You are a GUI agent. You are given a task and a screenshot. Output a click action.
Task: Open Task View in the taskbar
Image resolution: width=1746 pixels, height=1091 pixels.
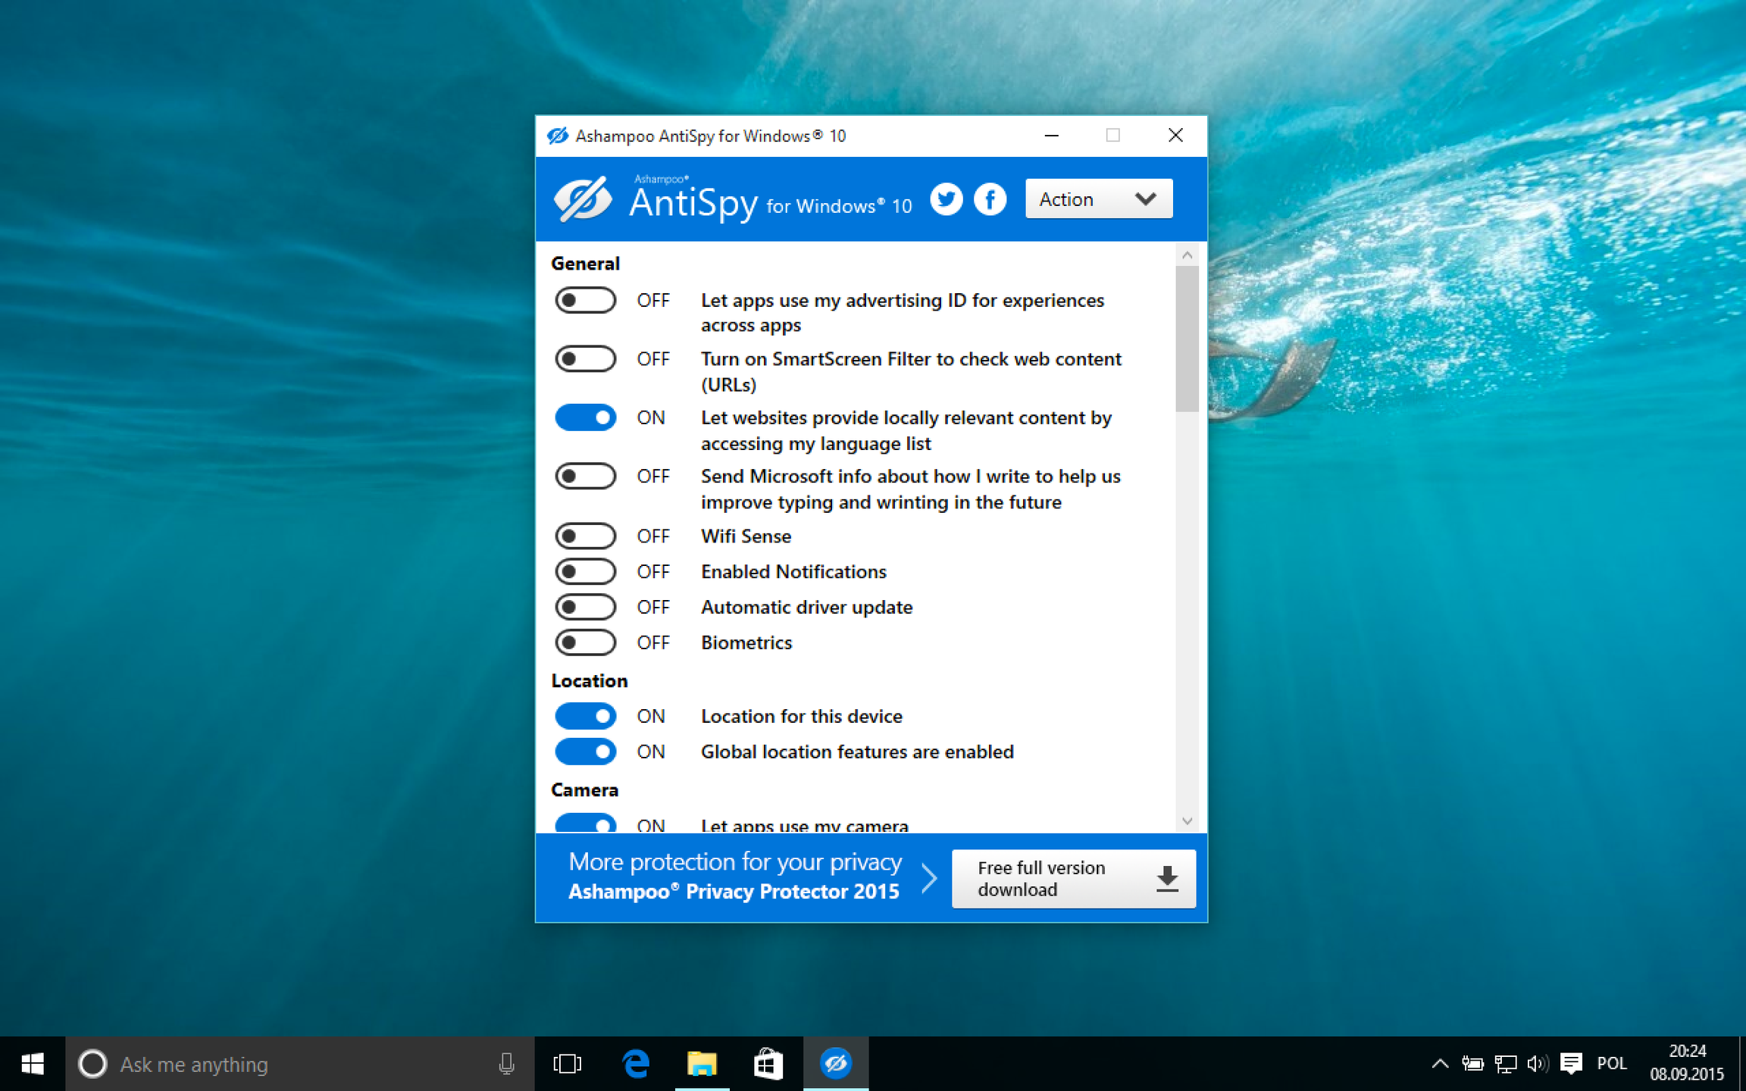pos(568,1064)
